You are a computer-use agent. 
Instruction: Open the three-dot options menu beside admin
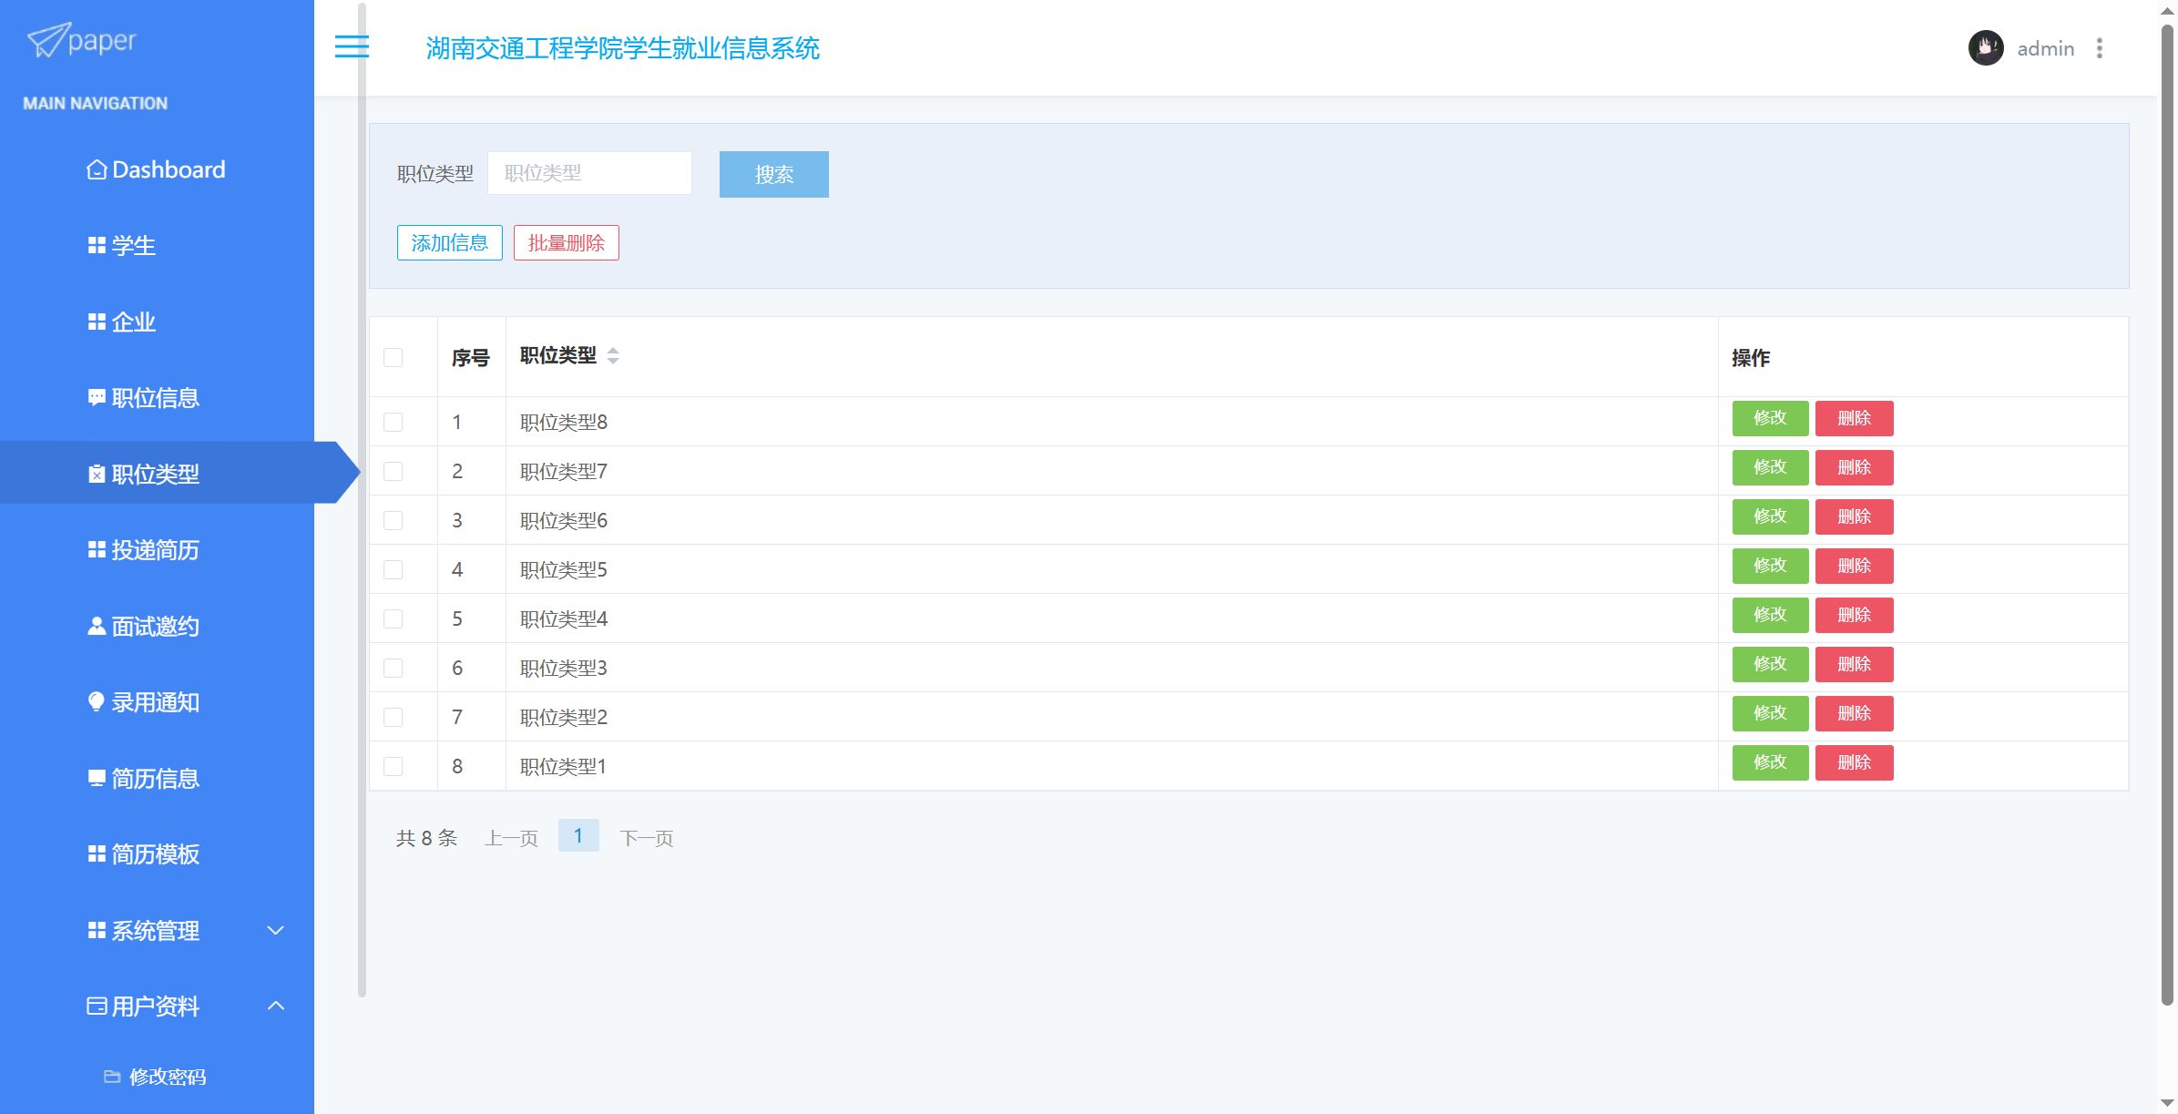[2100, 48]
